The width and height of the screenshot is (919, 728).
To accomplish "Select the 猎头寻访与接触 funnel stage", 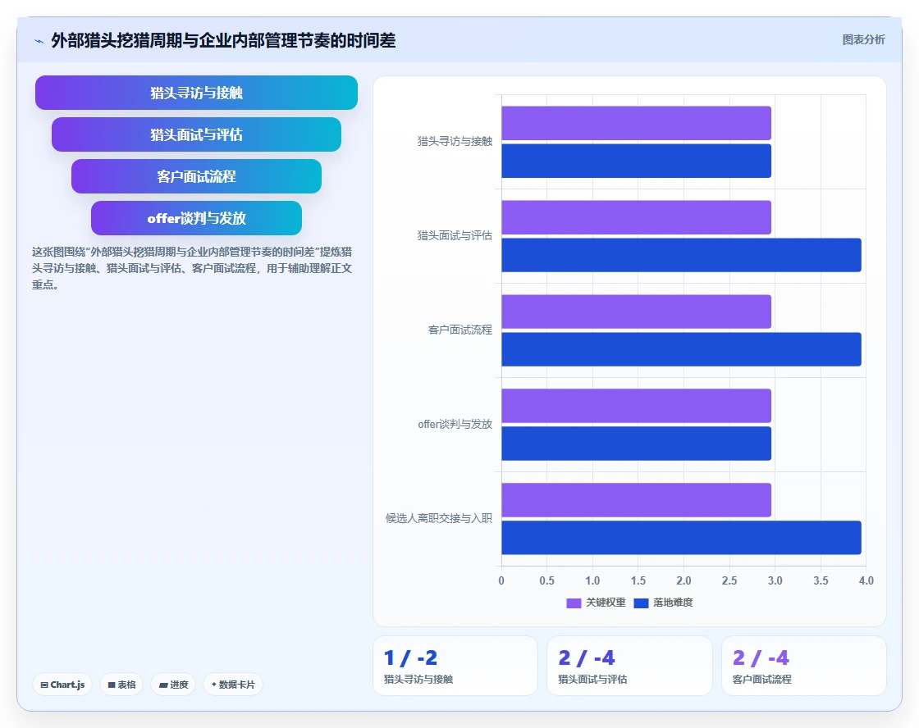I will coord(196,93).
